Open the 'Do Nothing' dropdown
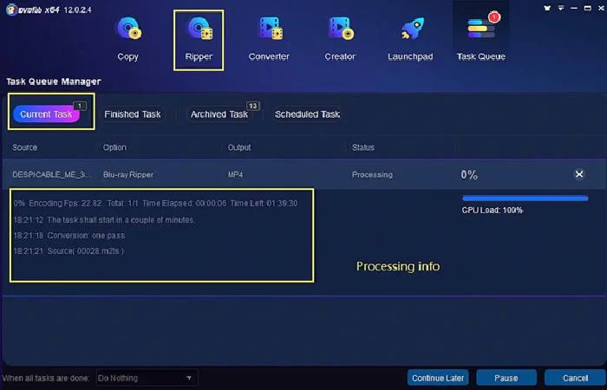This screenshot has height=390, width=607. (147, 378)
